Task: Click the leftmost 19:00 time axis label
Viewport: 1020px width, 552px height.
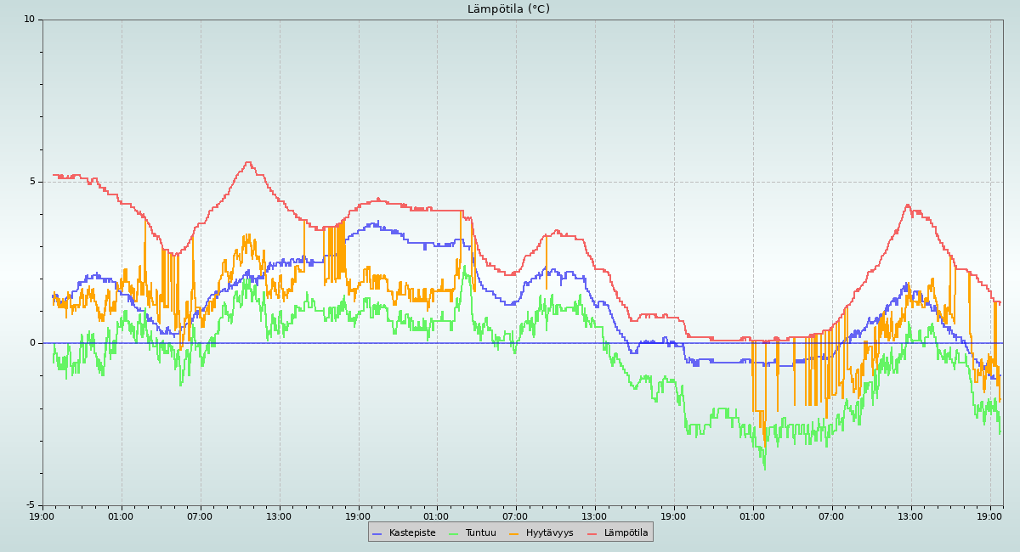Action: [x=42, y=516]
